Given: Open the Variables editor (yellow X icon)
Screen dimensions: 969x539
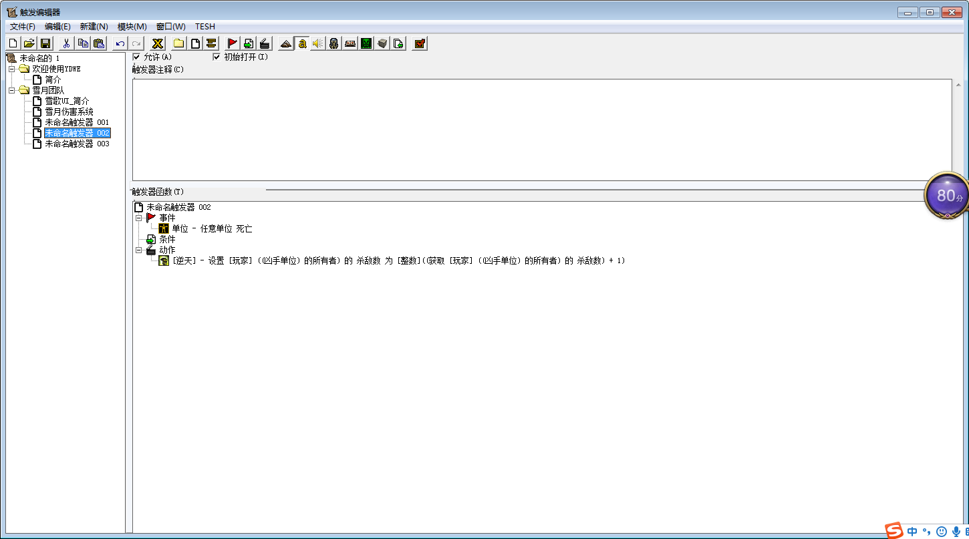Looking at the screenshot, I should pos(158,43).
